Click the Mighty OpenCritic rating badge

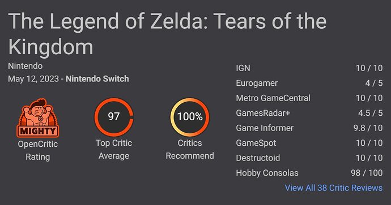click(x=37, y=118)
